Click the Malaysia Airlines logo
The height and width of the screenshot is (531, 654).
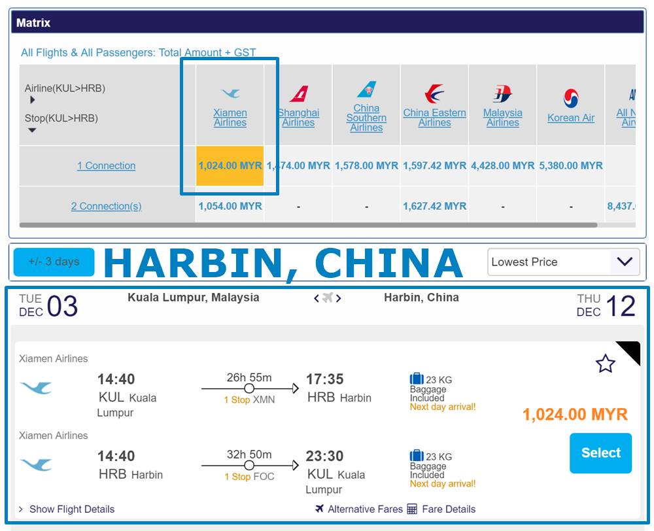coord(502,94)
